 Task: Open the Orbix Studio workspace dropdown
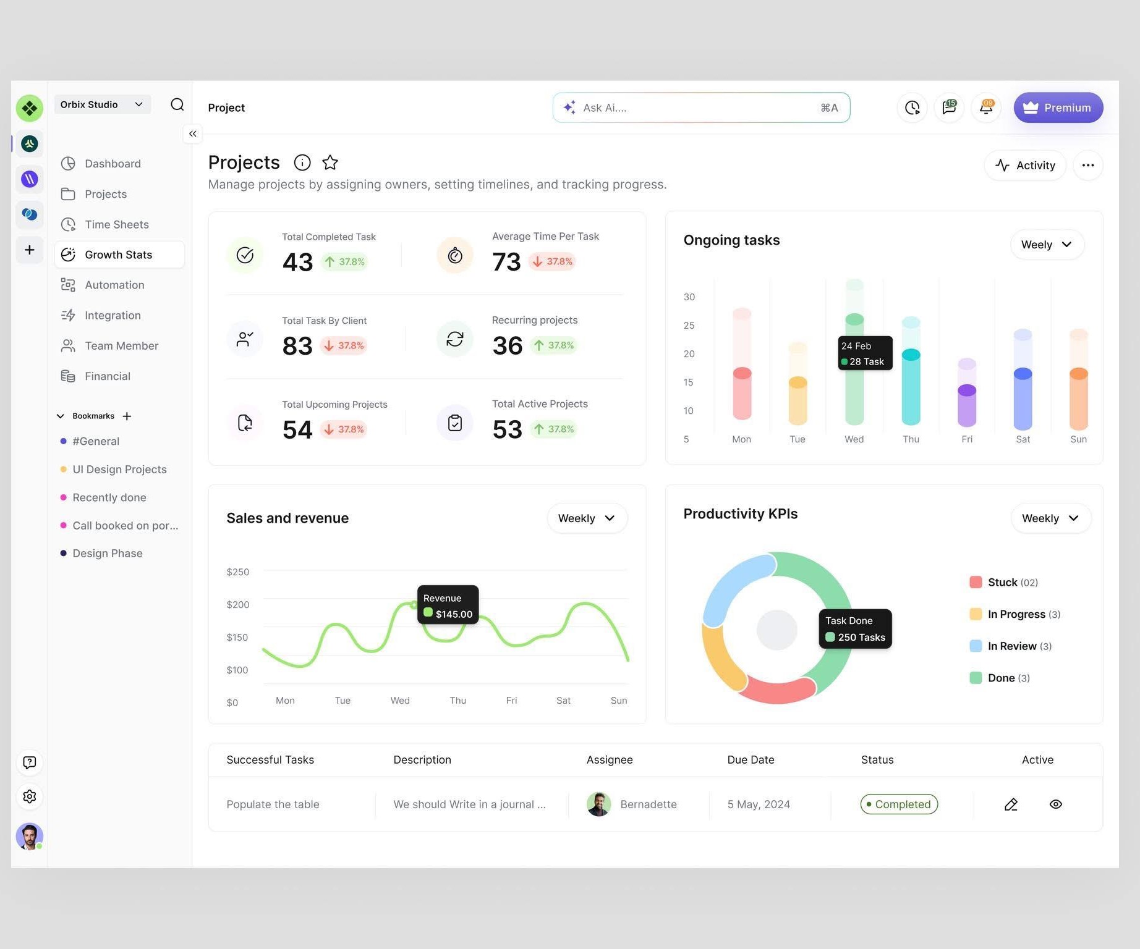(x=102, y=104)
